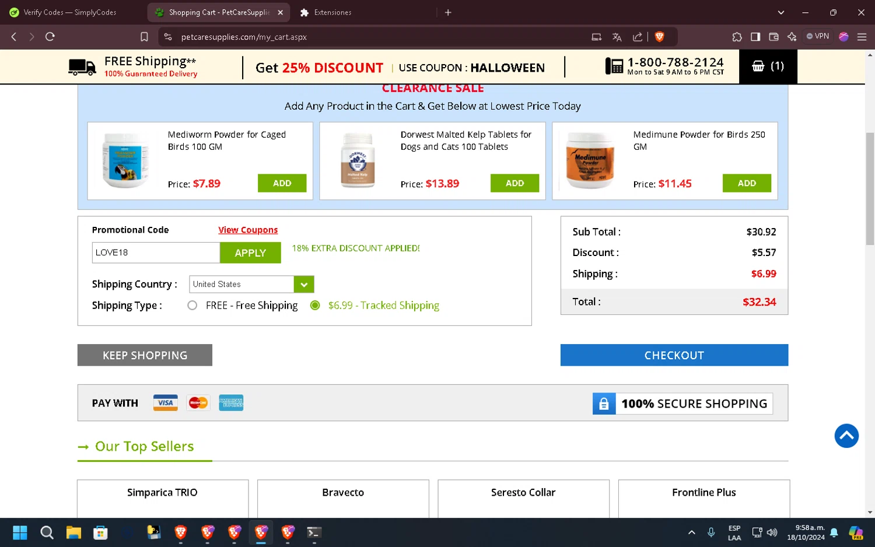Open the View Coupons link
The image size is (875, 547).
pos(248,230)
